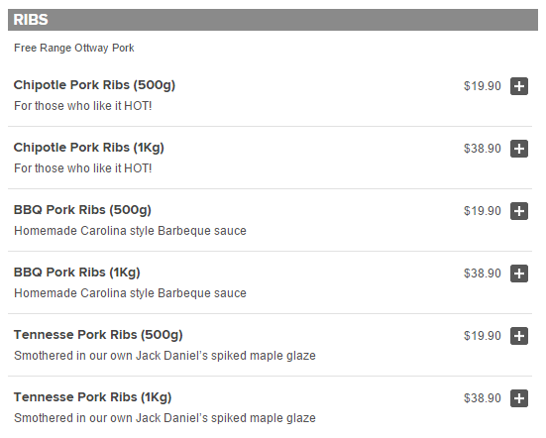
Task: Add Chipotle Pork Ribs (1Kg) with plus icon
Action: pos(519,149)
